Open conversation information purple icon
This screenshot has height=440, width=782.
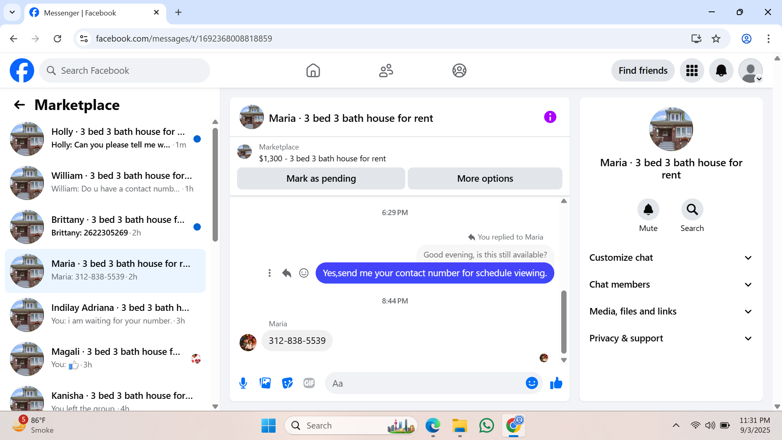[x=550, y=117]
